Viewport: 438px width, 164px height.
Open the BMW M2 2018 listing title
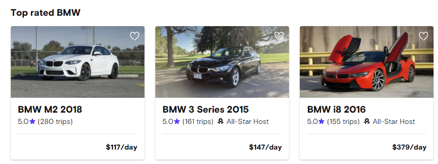[x=50, y=109]
